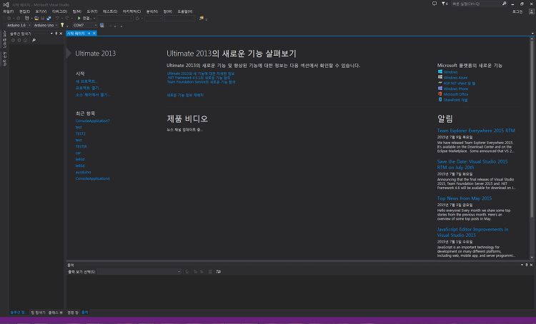Click the Open File folder icon
The image size is (536, 324).
[x=36, y=18]
